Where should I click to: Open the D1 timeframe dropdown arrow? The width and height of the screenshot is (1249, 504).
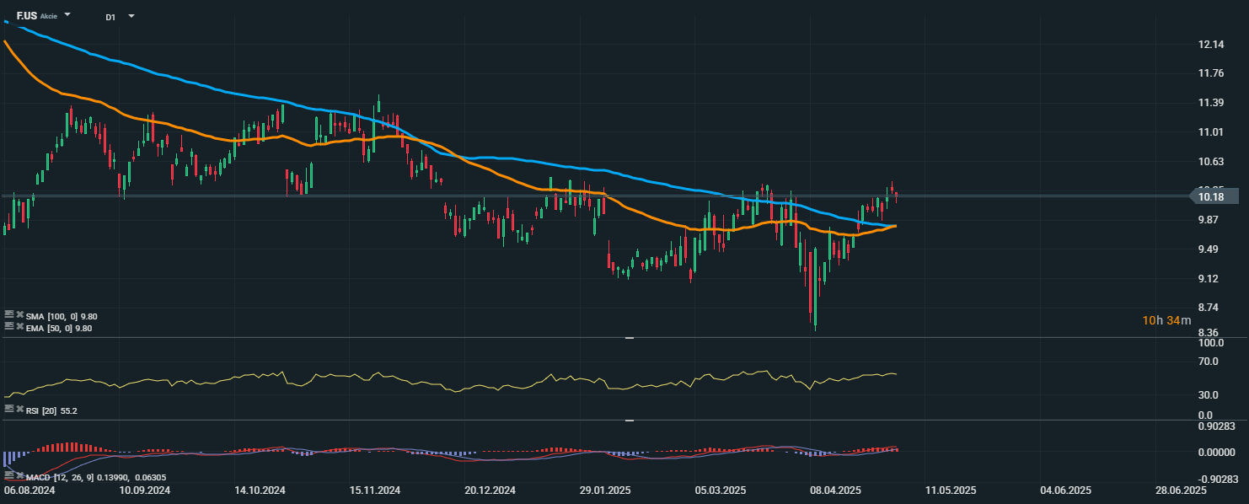click(x=131, y=16)
